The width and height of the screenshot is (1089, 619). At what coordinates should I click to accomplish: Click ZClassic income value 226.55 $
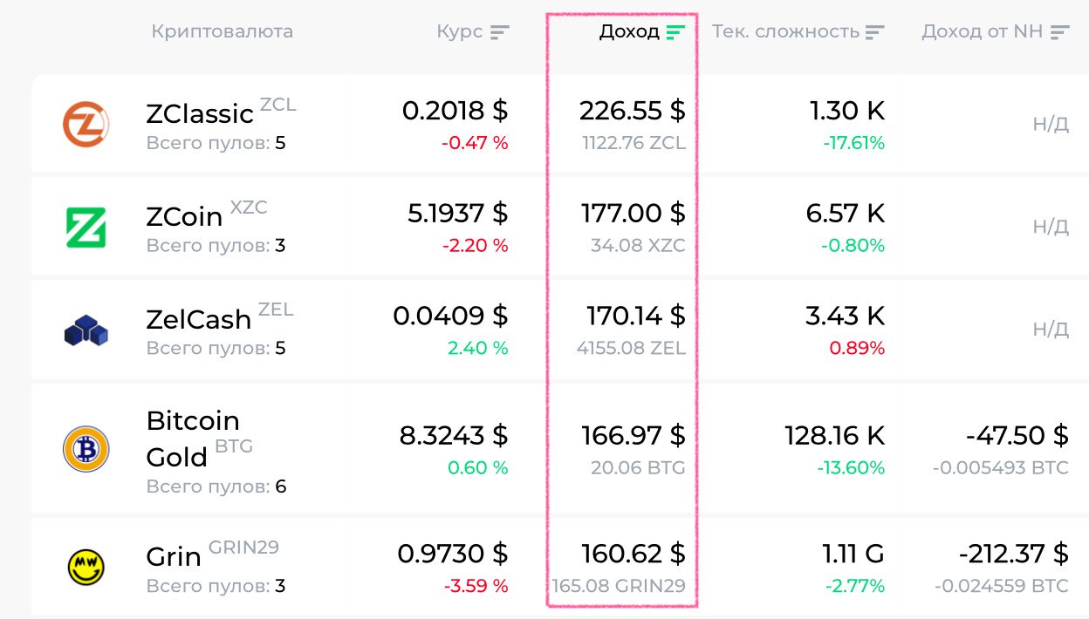point(632,111)
